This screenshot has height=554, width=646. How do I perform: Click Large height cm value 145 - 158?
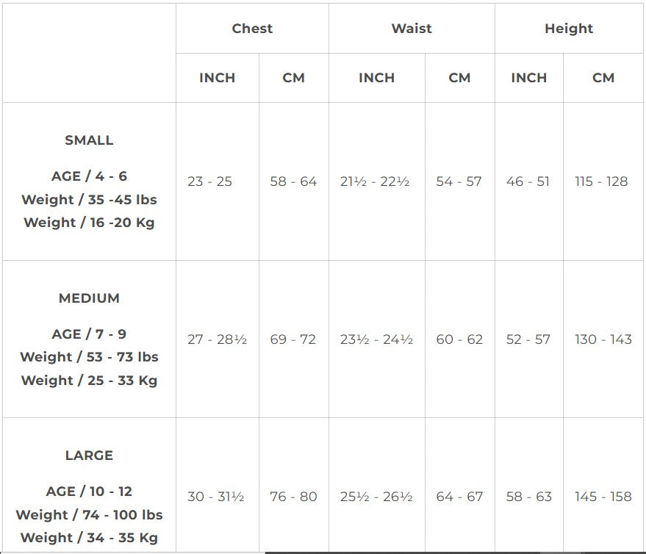[603, 497]
